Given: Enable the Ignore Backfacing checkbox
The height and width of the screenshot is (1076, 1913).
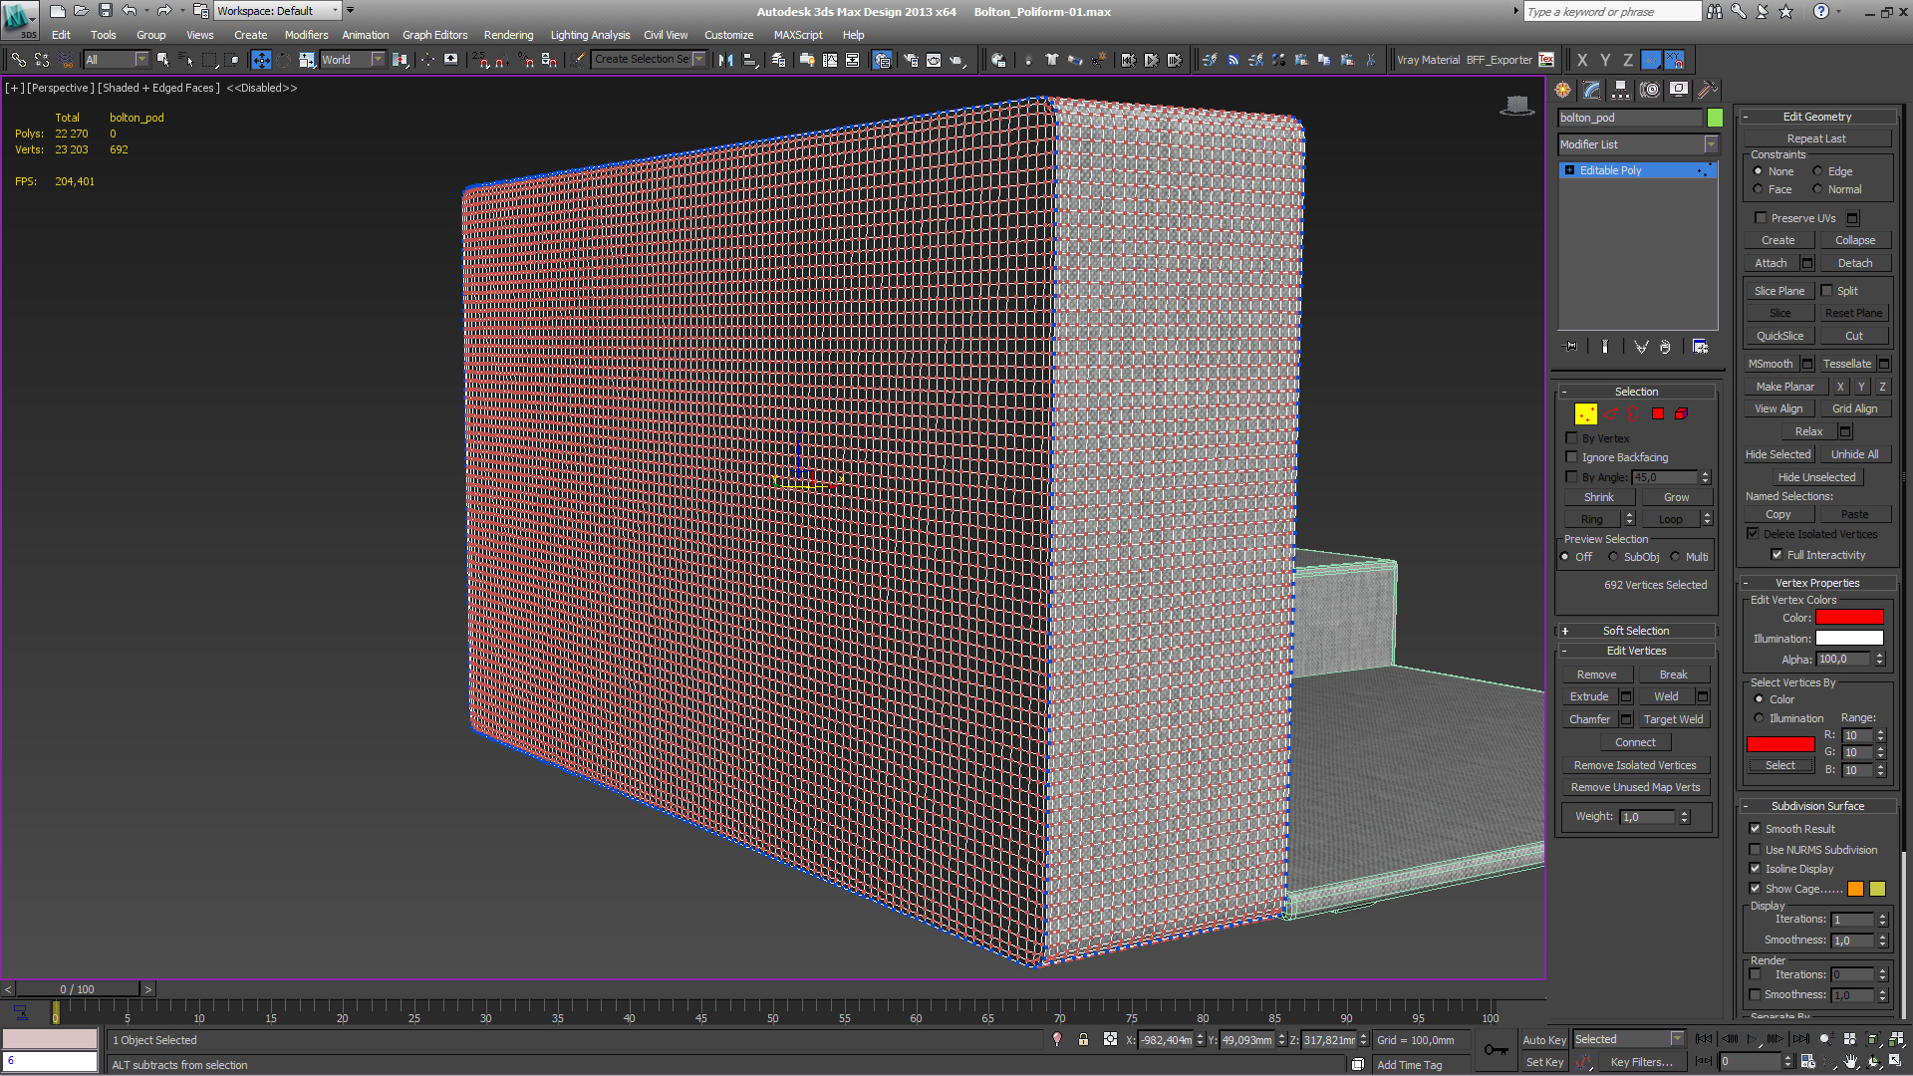Looking at the screenshot, I should (1571, 457).
